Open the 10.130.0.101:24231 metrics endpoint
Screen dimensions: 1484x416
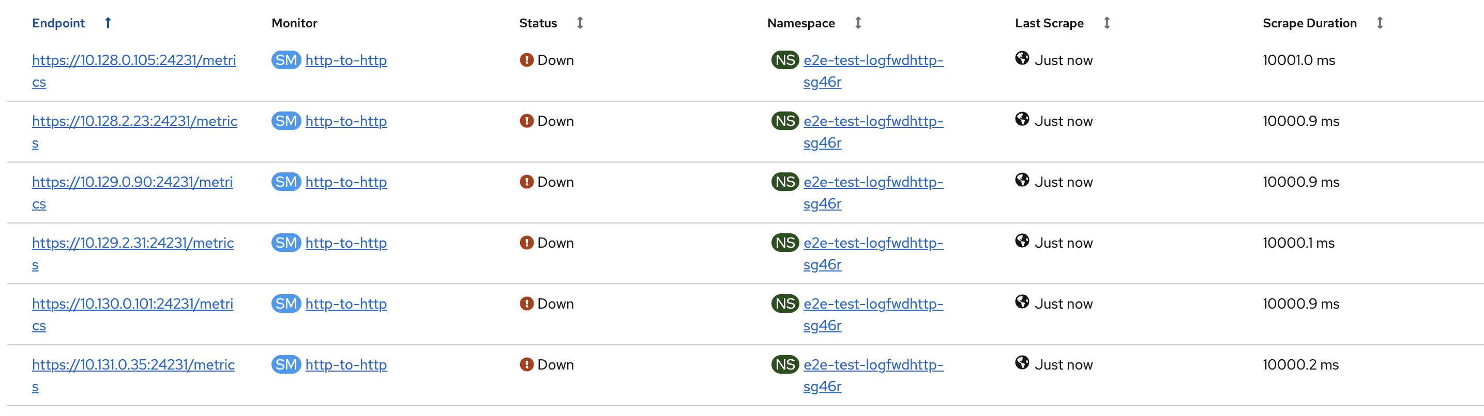click(132, 304)
